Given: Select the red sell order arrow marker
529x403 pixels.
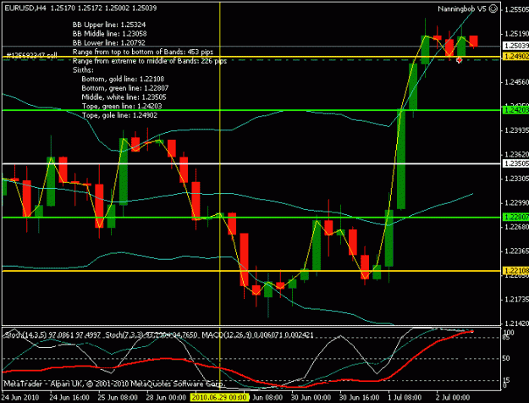Looking at the screenshot, I should point(459,60).
